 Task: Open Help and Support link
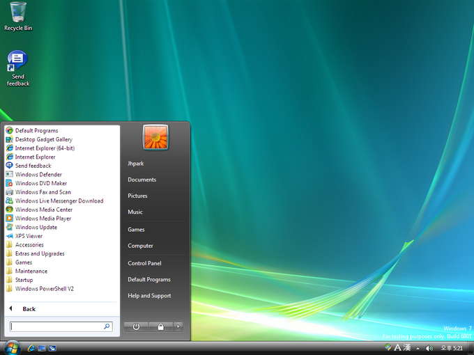point(149,296)
